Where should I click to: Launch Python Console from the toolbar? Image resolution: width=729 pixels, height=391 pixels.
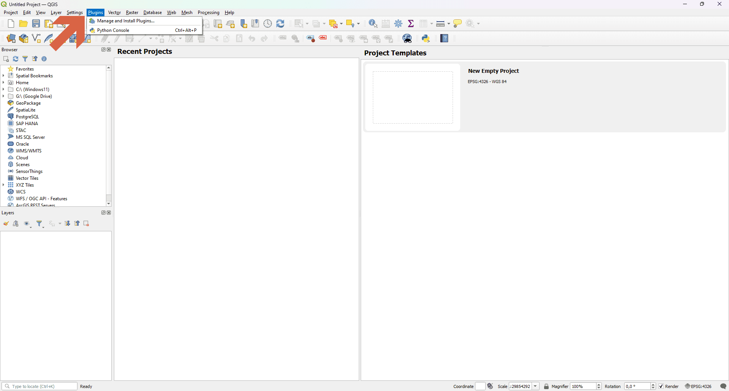426,38
